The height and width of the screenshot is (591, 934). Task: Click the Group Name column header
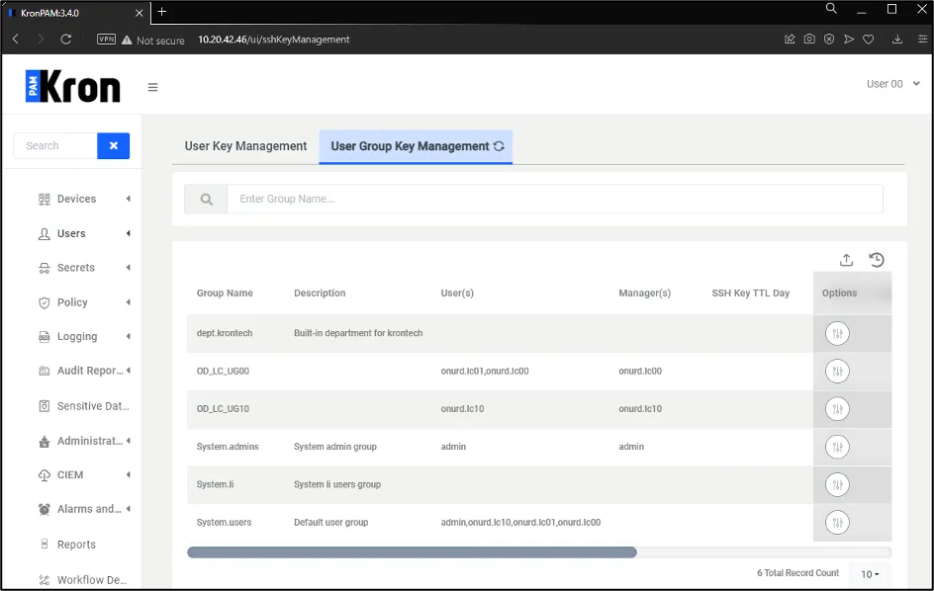[x=225, y=293]
